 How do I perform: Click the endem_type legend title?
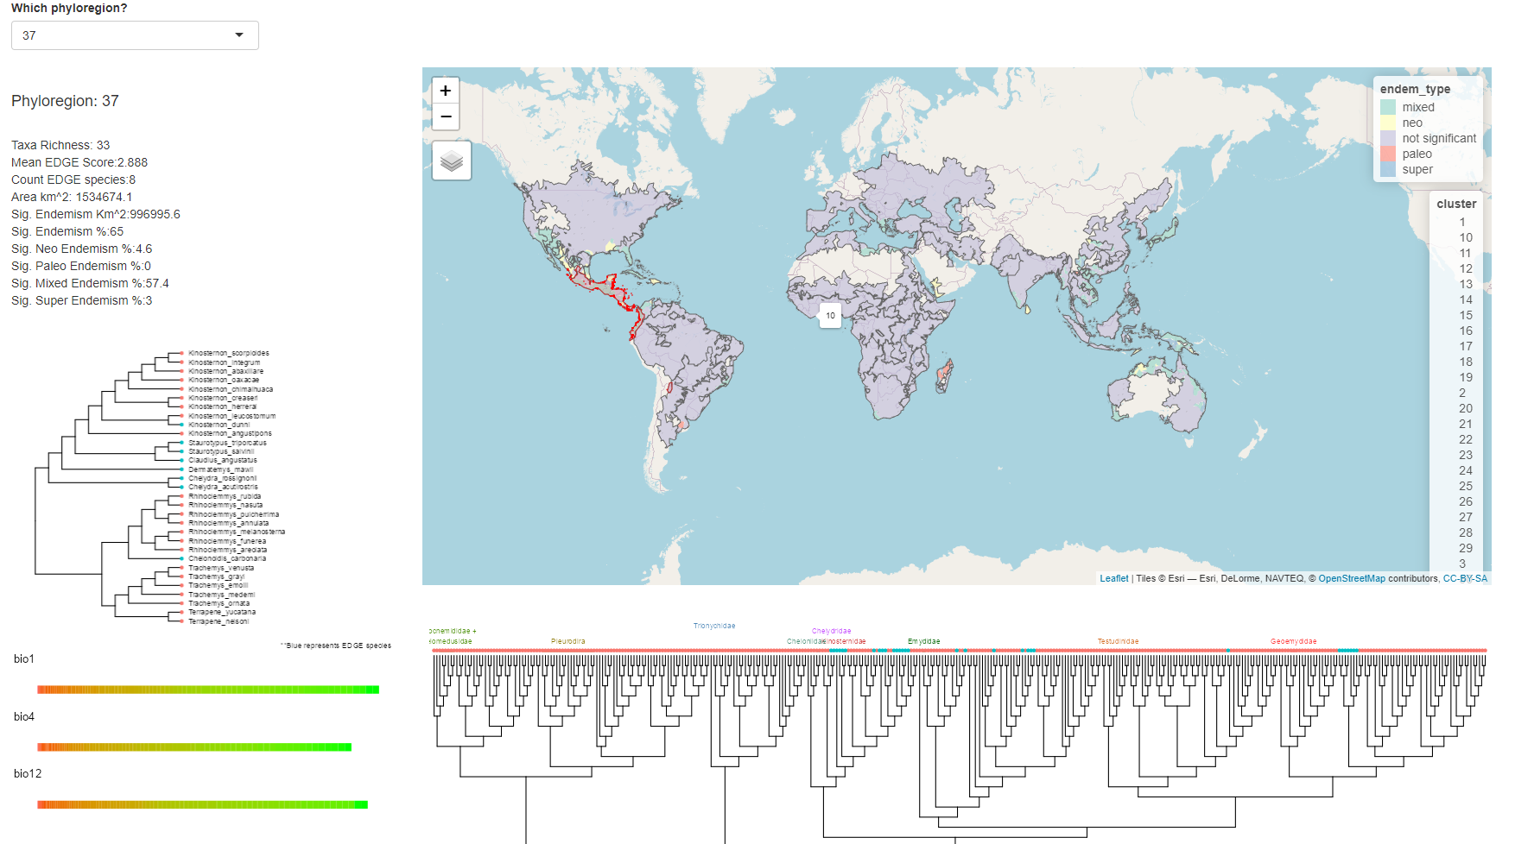tap(1415, 89)
